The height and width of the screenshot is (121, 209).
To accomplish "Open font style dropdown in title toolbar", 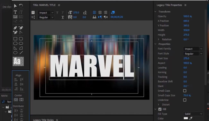I will [x=46, y=17].
